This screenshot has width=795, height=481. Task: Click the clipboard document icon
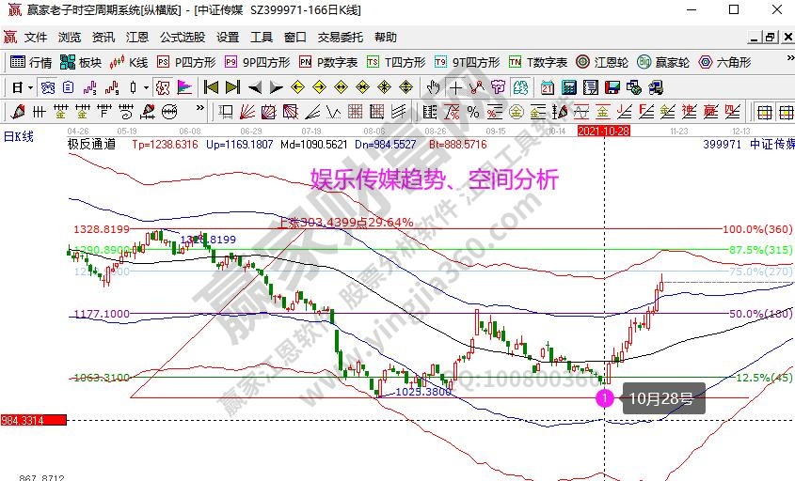[69, 88]
